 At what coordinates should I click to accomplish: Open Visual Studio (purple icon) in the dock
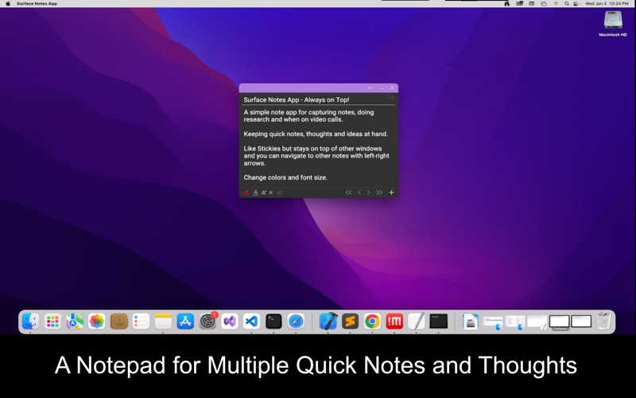coord(230,322)
